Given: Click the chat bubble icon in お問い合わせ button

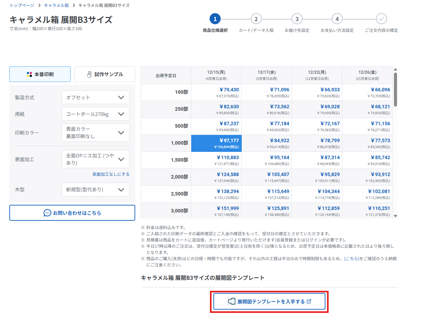Looking at the screenshot, I should [47, 213].
